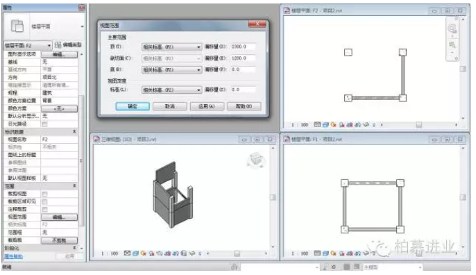Click 确定 button in view range dialog
The height and width of the screenshot is (275, 476).
(x=133, y=106)
